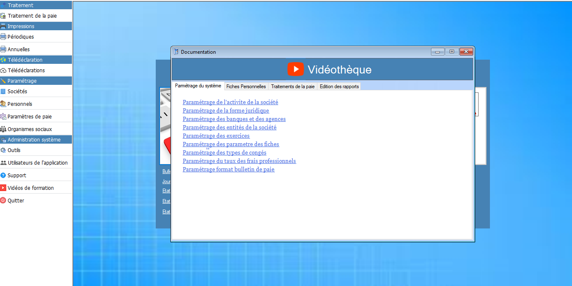The width and height of the screenshot is (572, 286).
Task: Click the Vidéothèque red play logo
Action: click(295, 69)
